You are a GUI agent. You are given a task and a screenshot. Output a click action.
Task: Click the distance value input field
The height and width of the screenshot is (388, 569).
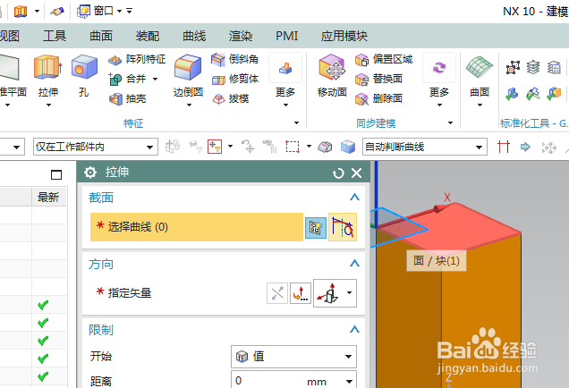point(268,381)
